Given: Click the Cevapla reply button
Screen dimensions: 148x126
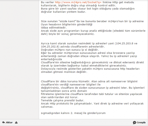Looking at the screenshot, I should (x=139, y=122).
